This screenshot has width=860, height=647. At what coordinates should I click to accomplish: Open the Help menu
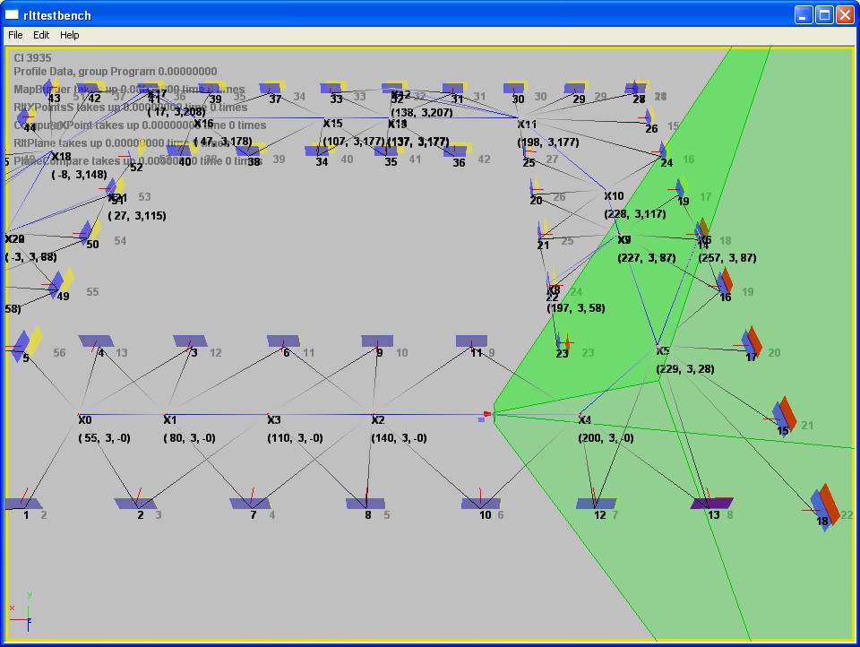point(70,35)
